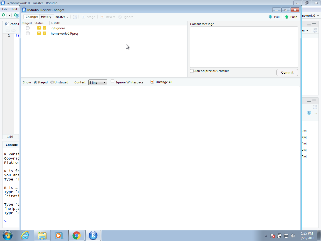This screenshot has width=321, height=241.
Task: Select the homework-0.Rproj file row
Action: [104, 33]
